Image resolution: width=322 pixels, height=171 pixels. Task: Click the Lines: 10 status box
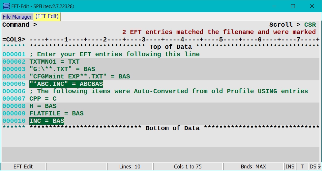[x=130, y=167]
